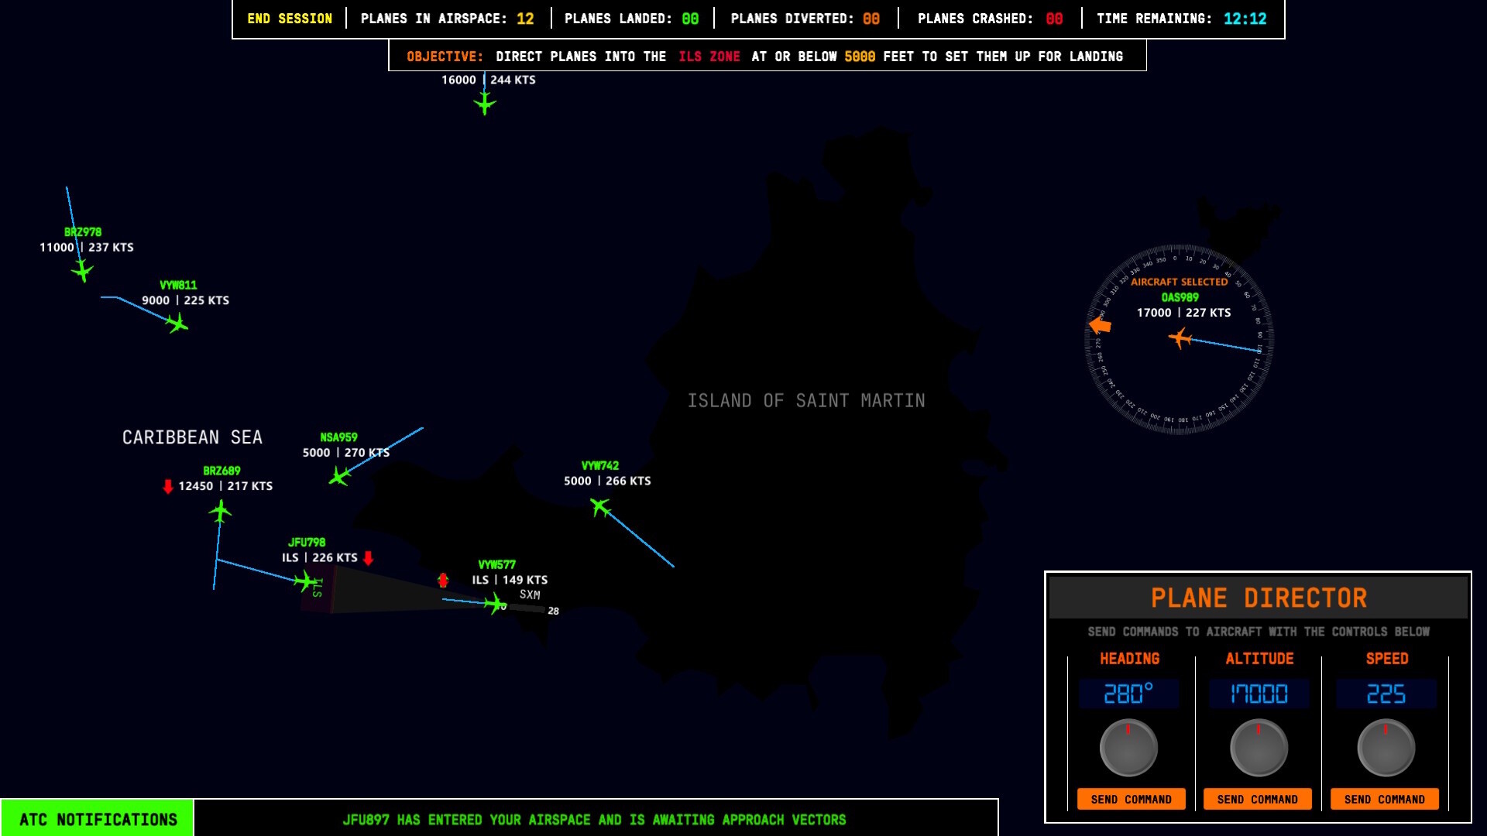Select descending aircraft BRZ689

pyautogui.click(x=220, y=510)
